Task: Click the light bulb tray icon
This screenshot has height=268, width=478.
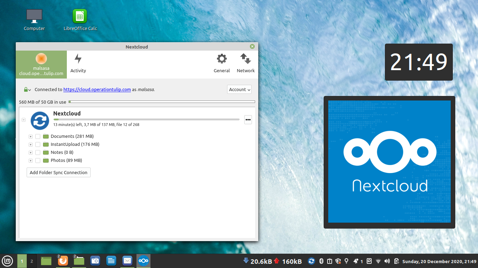Action: (346, 261)
